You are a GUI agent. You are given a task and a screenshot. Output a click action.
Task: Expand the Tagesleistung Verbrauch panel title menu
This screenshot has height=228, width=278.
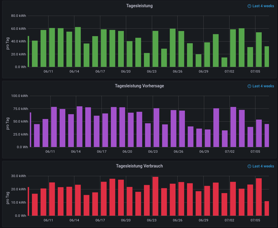[139, 166]
